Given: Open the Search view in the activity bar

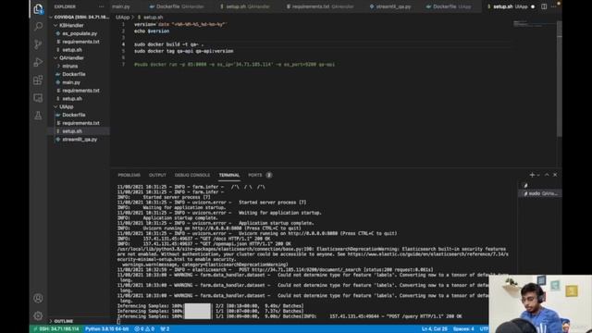Looking at the screenshot, I should 38,27.
